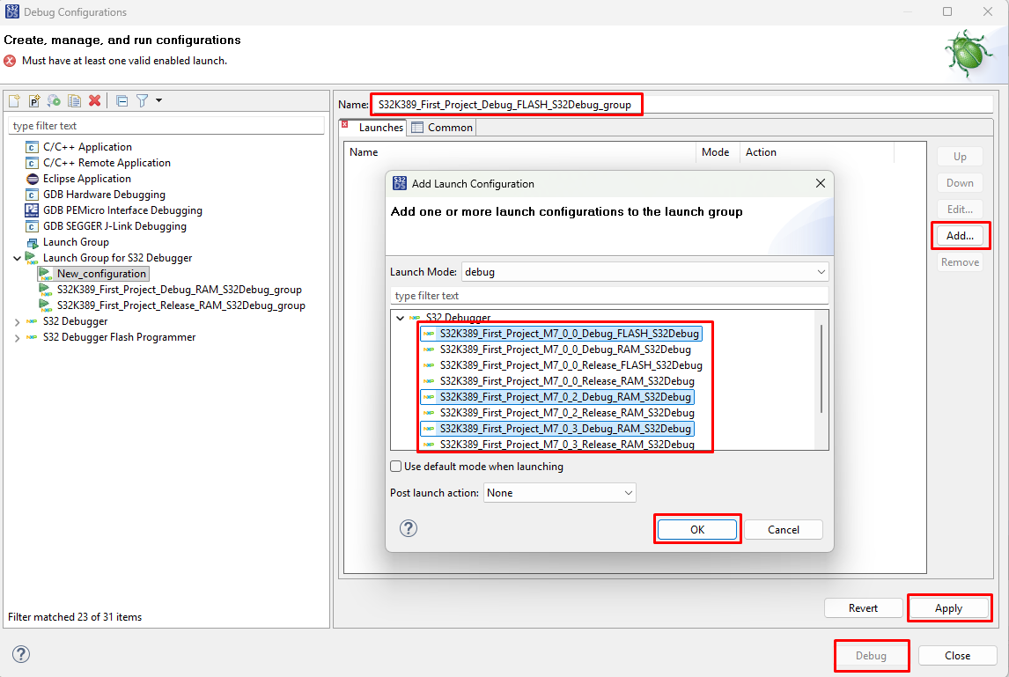The width and height of the screenshot is (1009, 677).
Task: Open the Post launch action dropdown
Action: tap(559, 493)
